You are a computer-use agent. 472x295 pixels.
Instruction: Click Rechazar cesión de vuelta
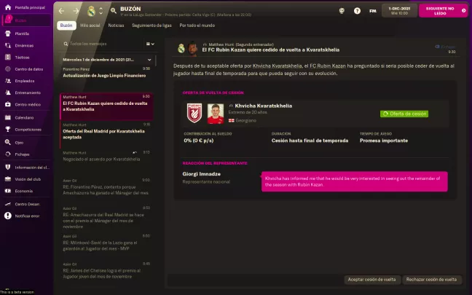tap(431, 280)
